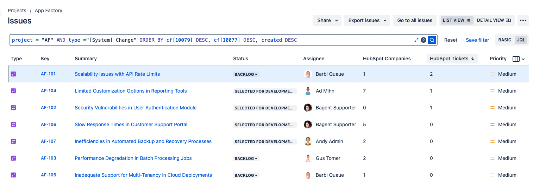The width and height of the screenshot is (533, 182).
Task: Open the Backlog status dropdown for AF-105
Action: point(246,175)
